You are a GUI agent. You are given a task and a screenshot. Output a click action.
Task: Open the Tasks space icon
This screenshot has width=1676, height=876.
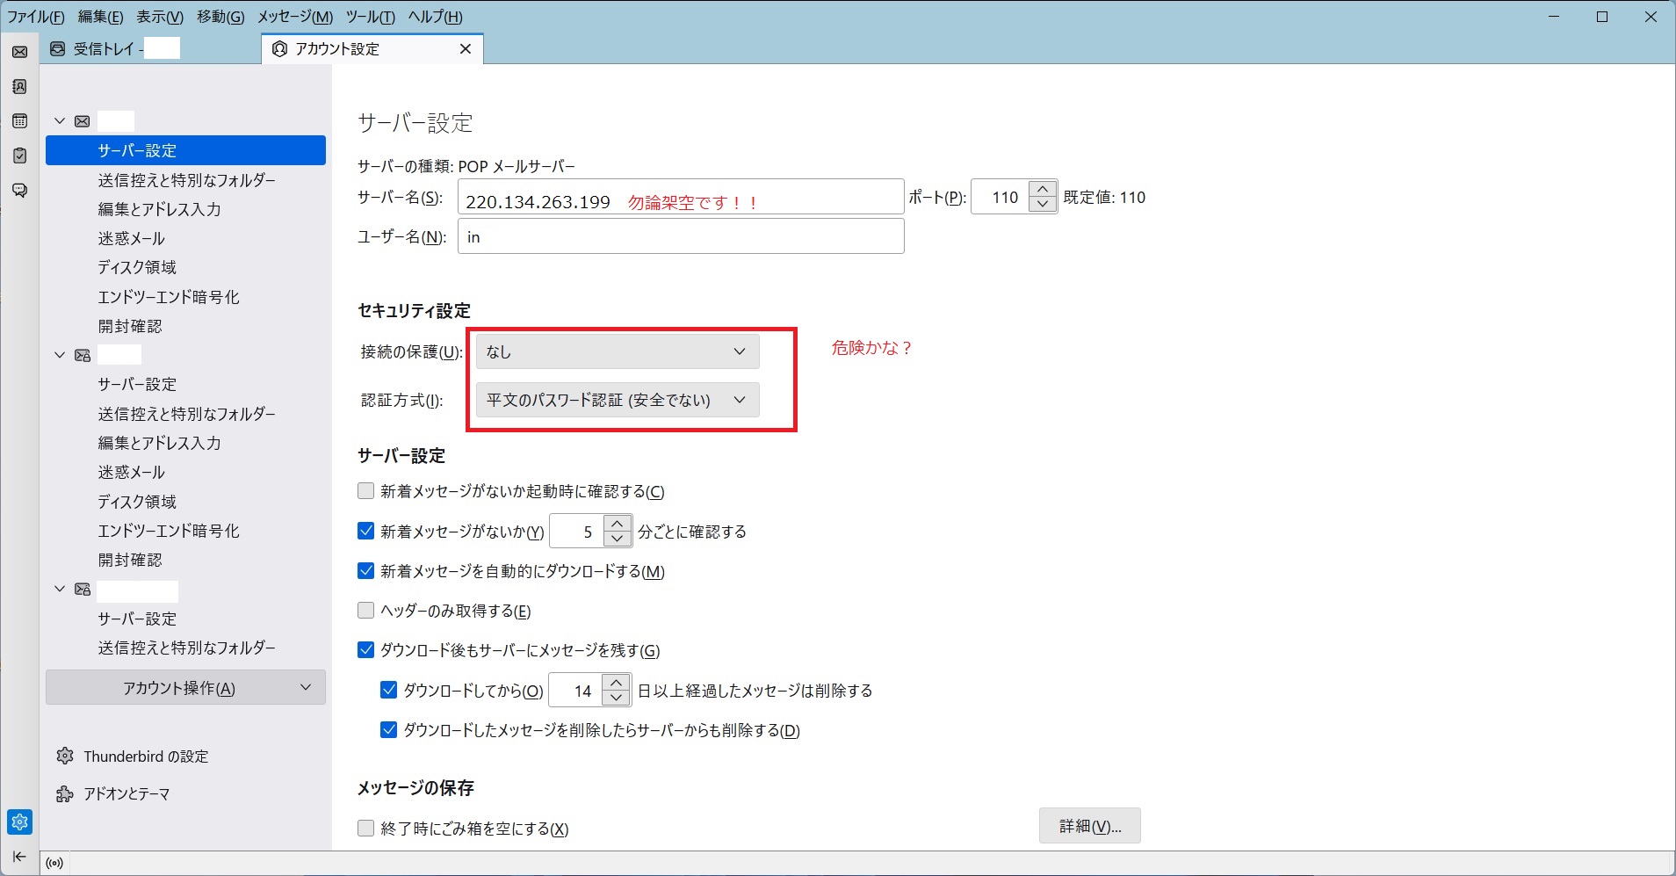coord(19,156)
